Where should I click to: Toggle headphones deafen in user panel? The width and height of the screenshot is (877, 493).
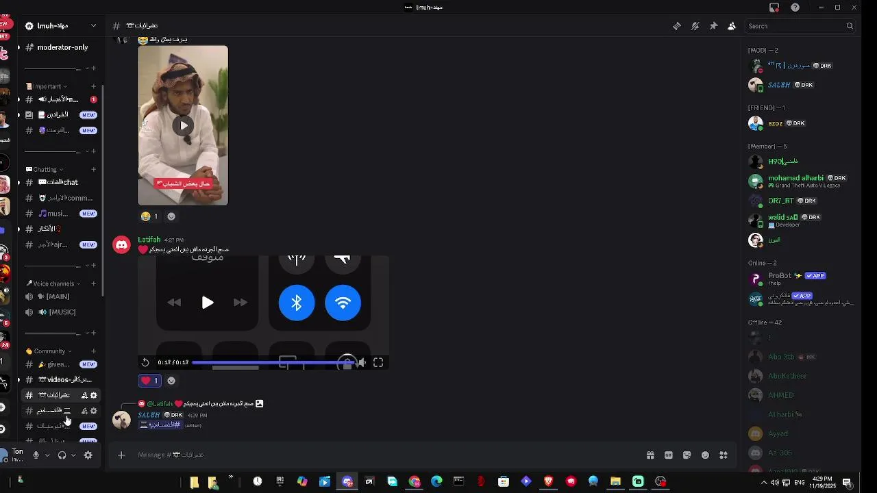click(x=62, y=455)
